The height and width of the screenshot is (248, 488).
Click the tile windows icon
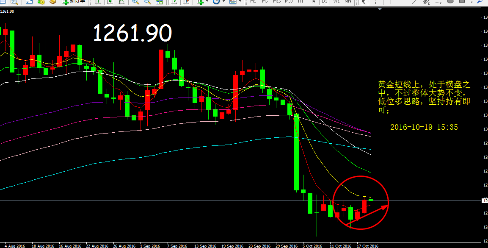pyautogui.click(x=159, y=2)
